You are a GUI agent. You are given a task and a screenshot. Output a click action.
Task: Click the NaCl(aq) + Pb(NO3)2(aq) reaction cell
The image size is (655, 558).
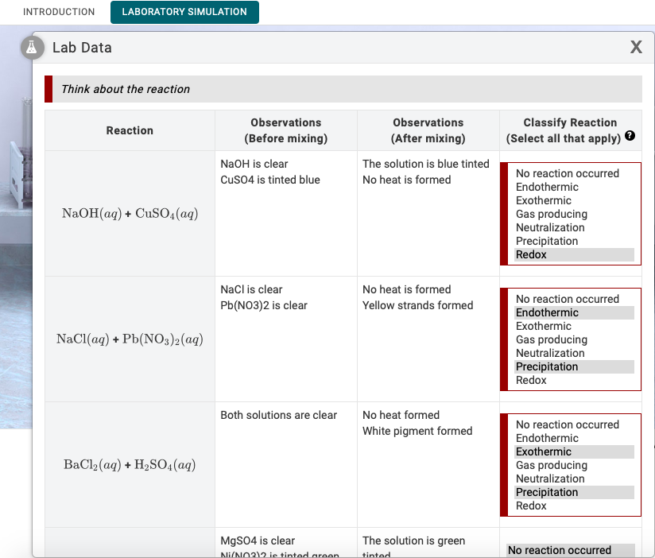130,339
